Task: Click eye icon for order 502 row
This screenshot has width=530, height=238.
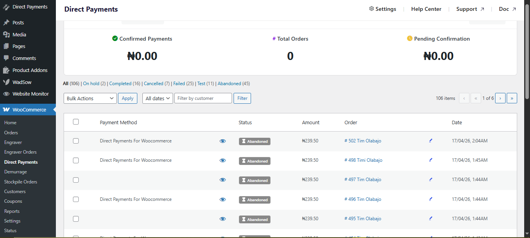Action: pyautogui.click(x=223, y=141)
